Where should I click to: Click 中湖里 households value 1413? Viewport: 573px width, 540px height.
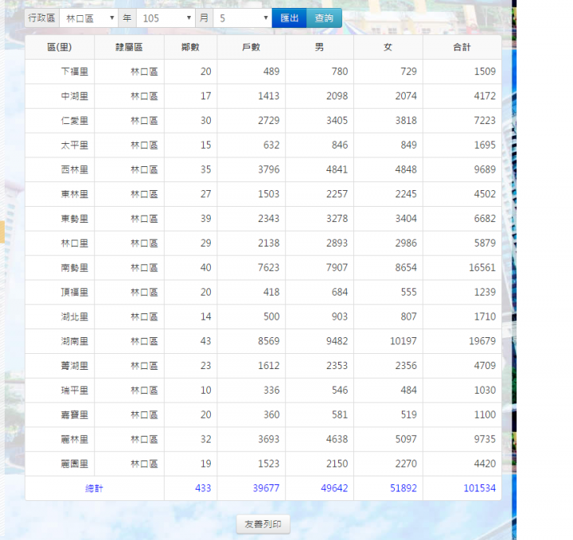tap(269, 96)
